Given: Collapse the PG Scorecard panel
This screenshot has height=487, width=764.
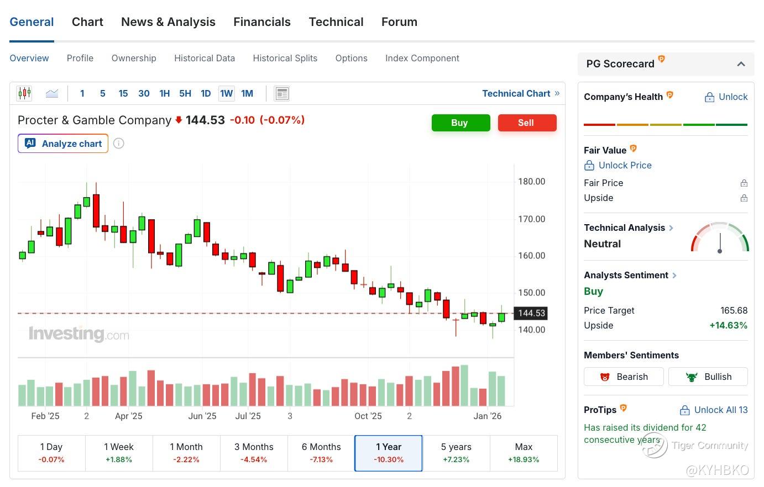Looking at the screenshot, I should [x=741, y=64].
